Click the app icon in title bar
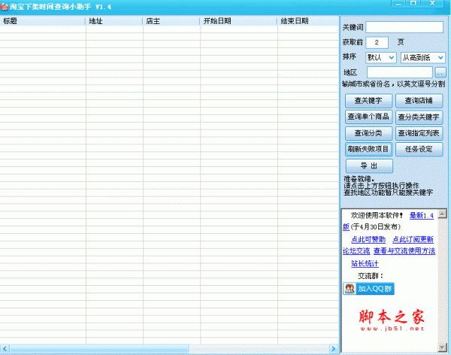This screenshot has height=355, width=451. (4, 6)
